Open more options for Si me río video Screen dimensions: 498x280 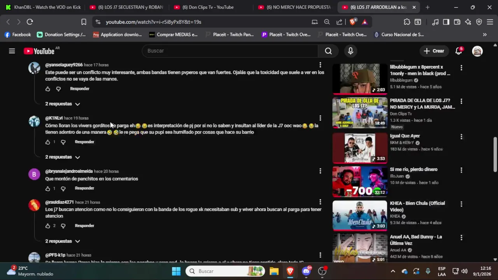coord(461,170)
